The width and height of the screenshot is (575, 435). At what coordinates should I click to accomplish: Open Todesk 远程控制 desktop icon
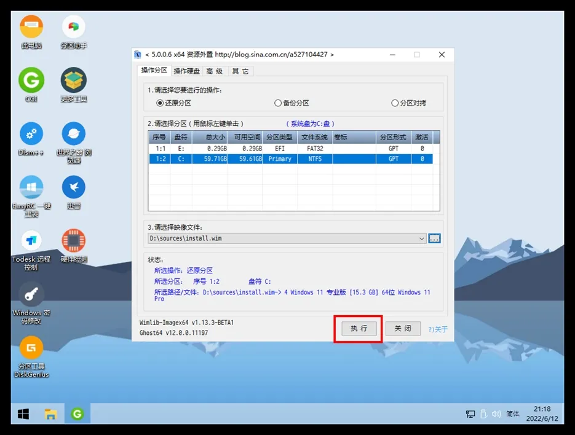(x=31, y=241)
